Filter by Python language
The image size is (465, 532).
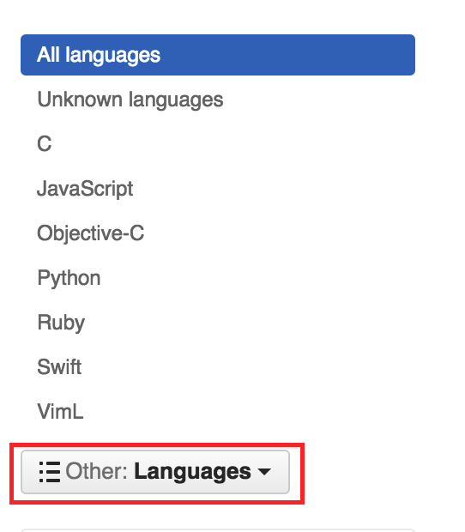tap(69, 278)
